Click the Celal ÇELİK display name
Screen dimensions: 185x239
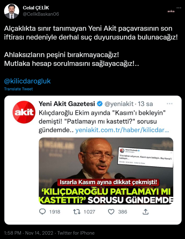click(x=36, y=8)
